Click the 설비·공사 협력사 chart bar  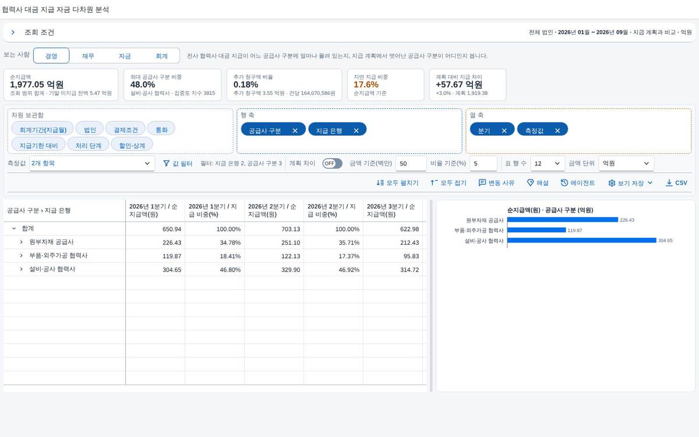point(582,241)
